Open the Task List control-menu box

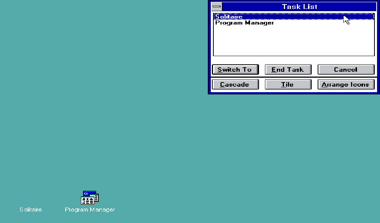(x=217, y=7)
